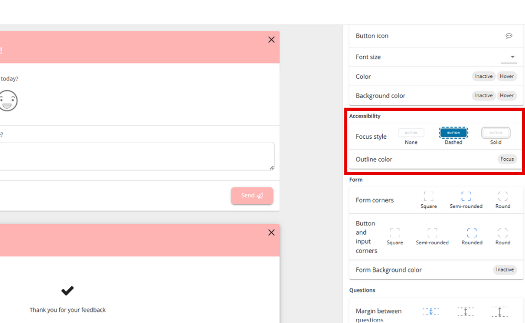Viewport: 525px width, 323px height.
Task: Close the upper feedback form preview
Action: [x=271, y=40]
